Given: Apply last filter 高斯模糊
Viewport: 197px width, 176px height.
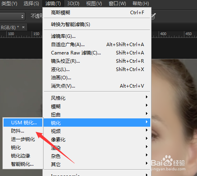Looking at the screenshot, I should click(x=97, y=13).
